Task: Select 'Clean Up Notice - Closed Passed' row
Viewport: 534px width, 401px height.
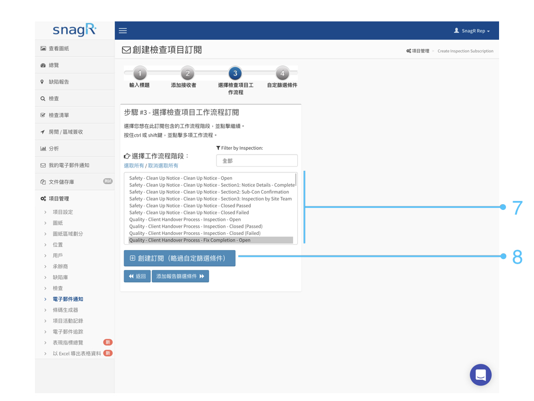Action: coord(211,206)
